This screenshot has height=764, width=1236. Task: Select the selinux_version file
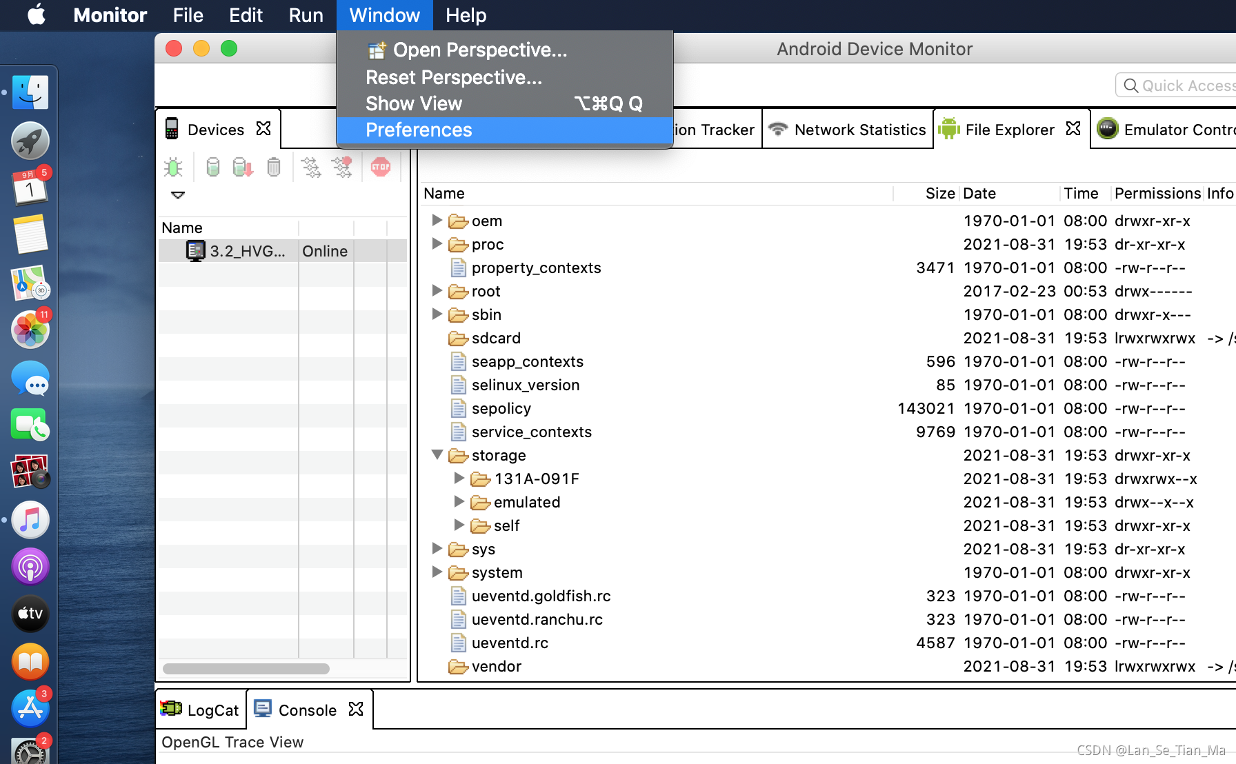[525, 385]
